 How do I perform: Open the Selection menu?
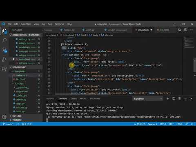click(x=26, y=24)
